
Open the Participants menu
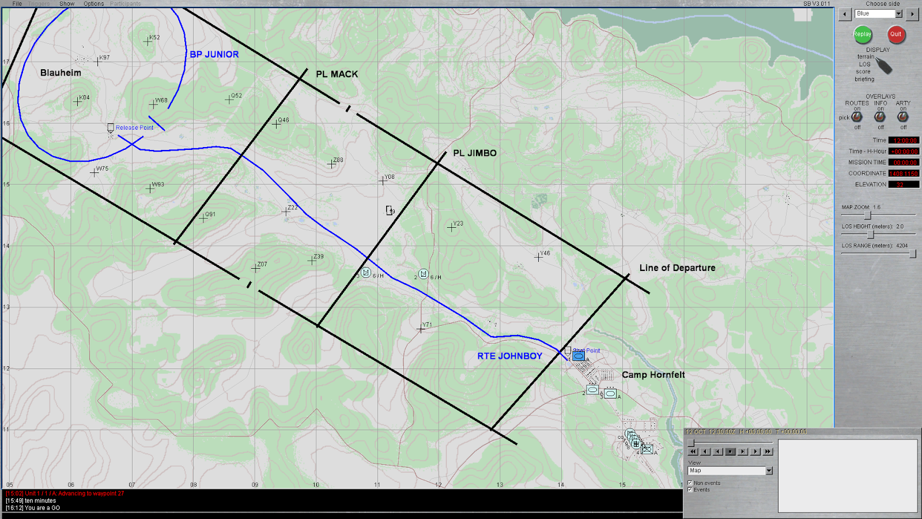[x=126, y=3]
